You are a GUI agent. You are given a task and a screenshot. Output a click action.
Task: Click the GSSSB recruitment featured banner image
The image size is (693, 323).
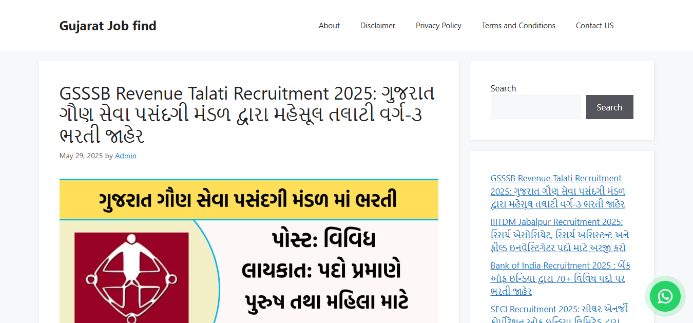[249, 251]
